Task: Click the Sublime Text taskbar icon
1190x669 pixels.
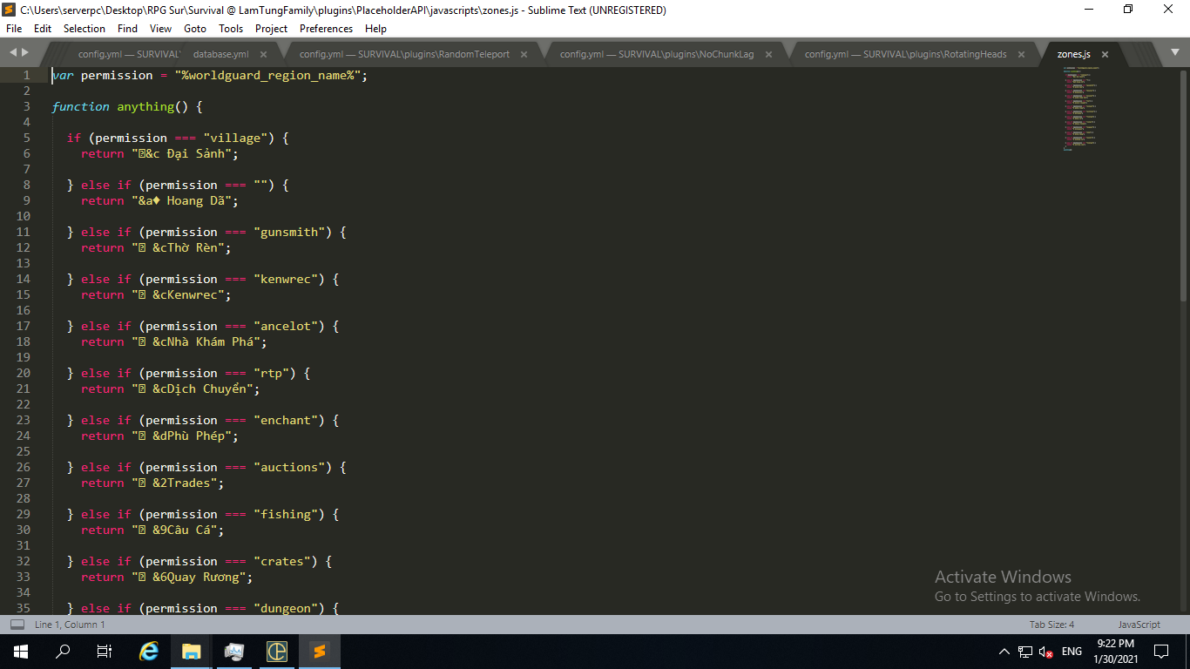Action: coord(319,651)
